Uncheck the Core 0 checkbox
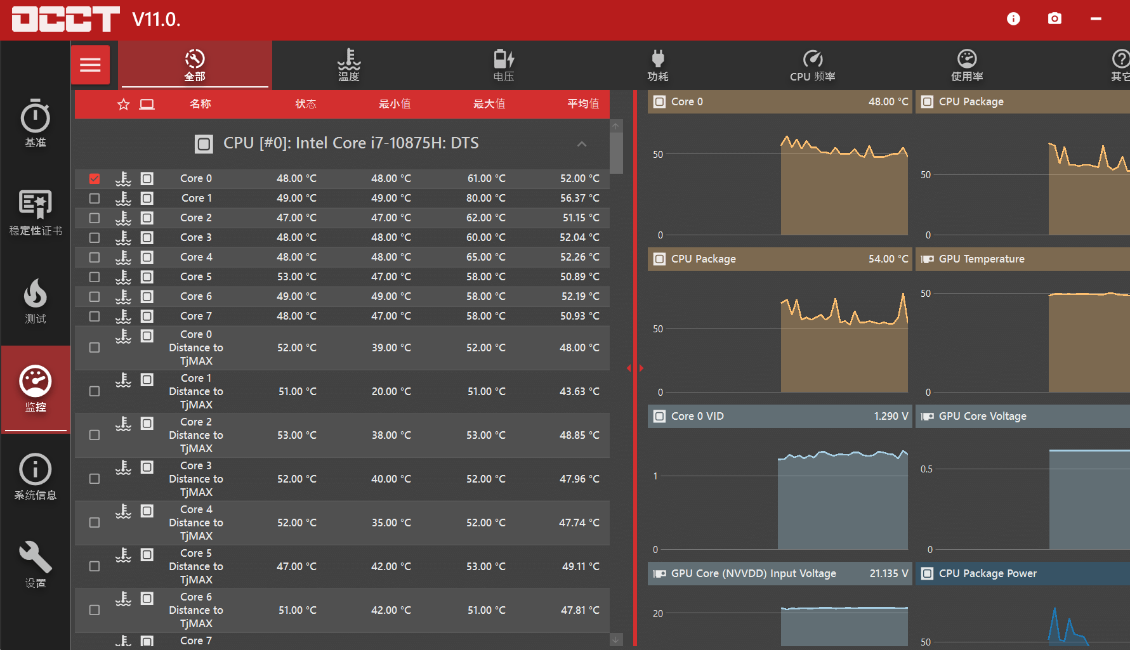Screen dimensions: 1130x650 pos(95,179)
